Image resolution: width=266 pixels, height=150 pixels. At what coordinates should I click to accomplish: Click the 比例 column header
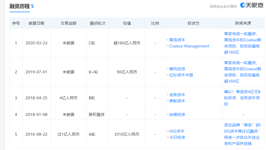[x=155, y=23]
